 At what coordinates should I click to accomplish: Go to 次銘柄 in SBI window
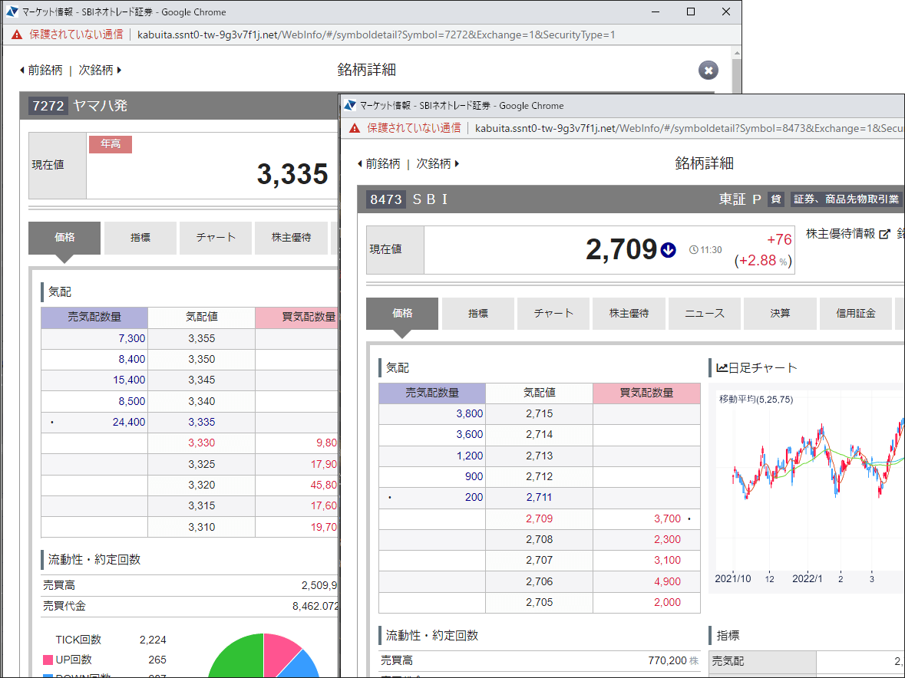point(438,163)
